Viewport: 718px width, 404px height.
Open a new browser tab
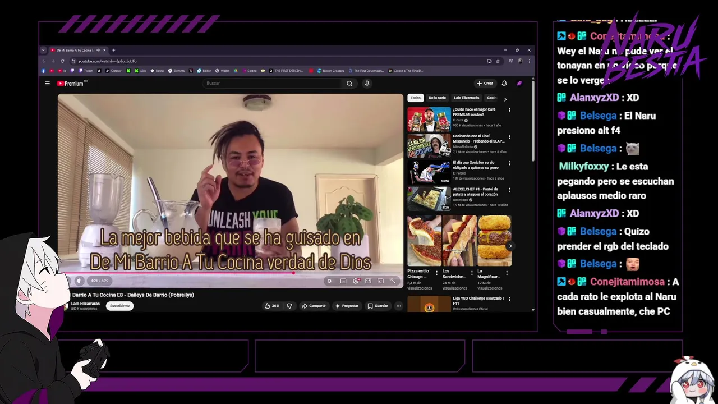113,50
